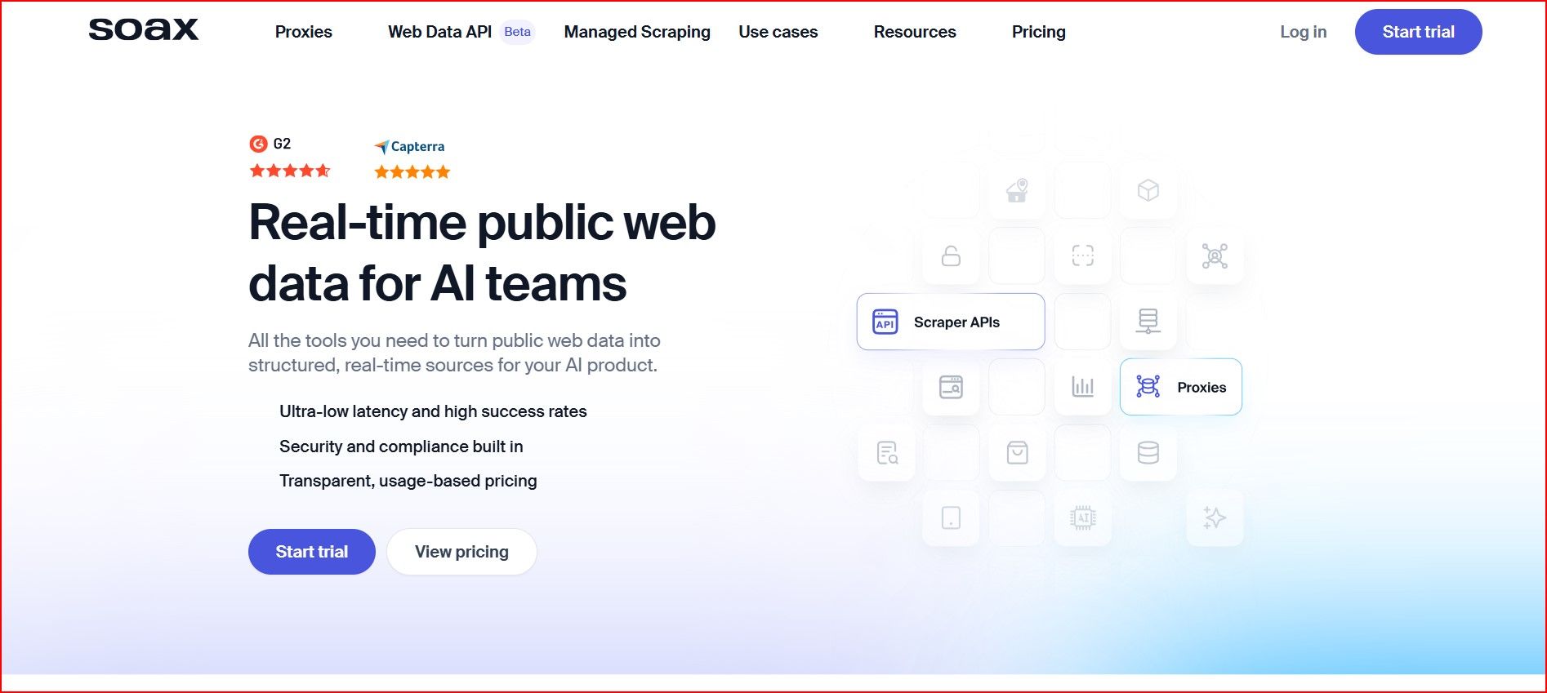Click the bar chart icon tile
Viewport: 1547px width, 693px height.
[x=1082, y=387]
